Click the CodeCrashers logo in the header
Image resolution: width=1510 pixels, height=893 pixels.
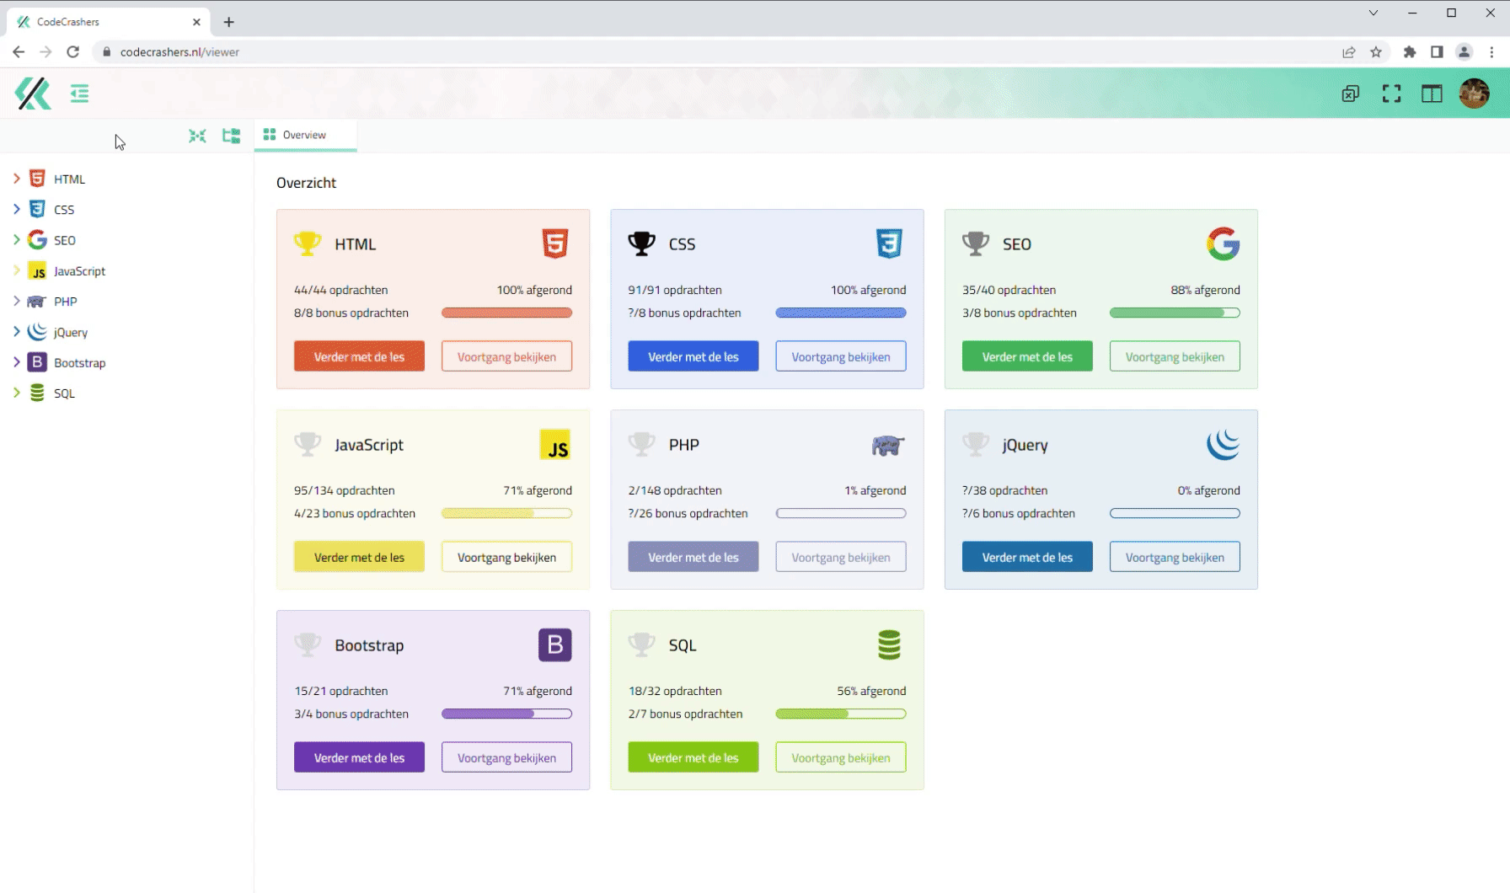click(x=33, y=94)
